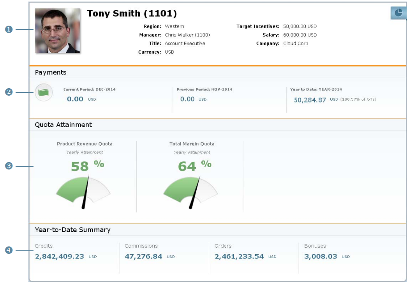The width and height of the screenshot is (409, 283).
Task: Open the pie chart view icon
Action: (398, 13)
